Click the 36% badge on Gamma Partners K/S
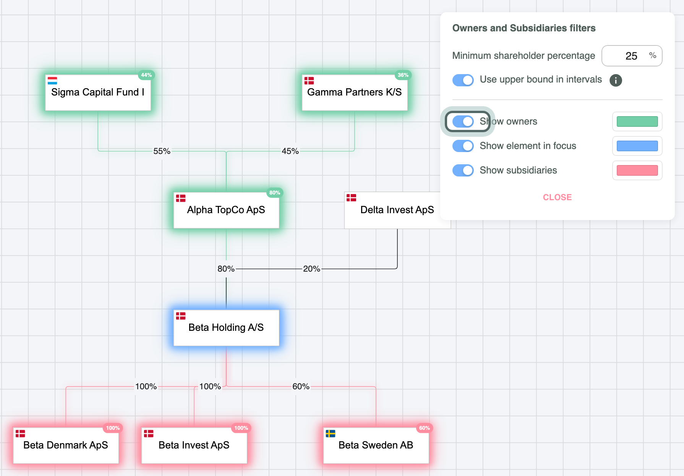The height and width of the screenshot is (476, 684). [403, 75]
